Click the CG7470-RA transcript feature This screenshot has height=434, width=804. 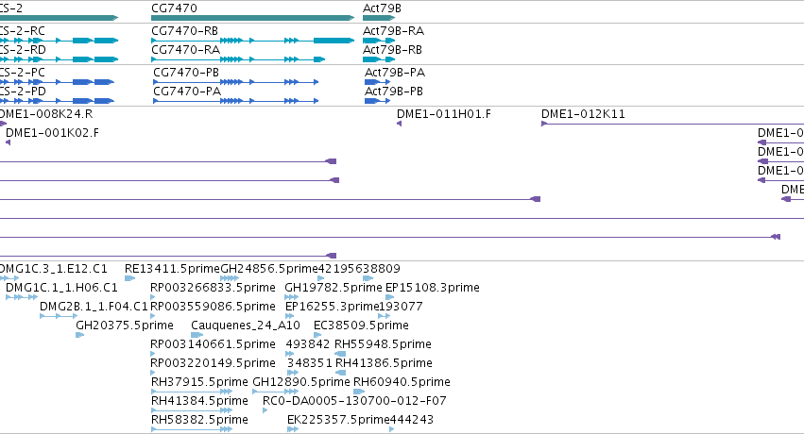coord(238,59)
